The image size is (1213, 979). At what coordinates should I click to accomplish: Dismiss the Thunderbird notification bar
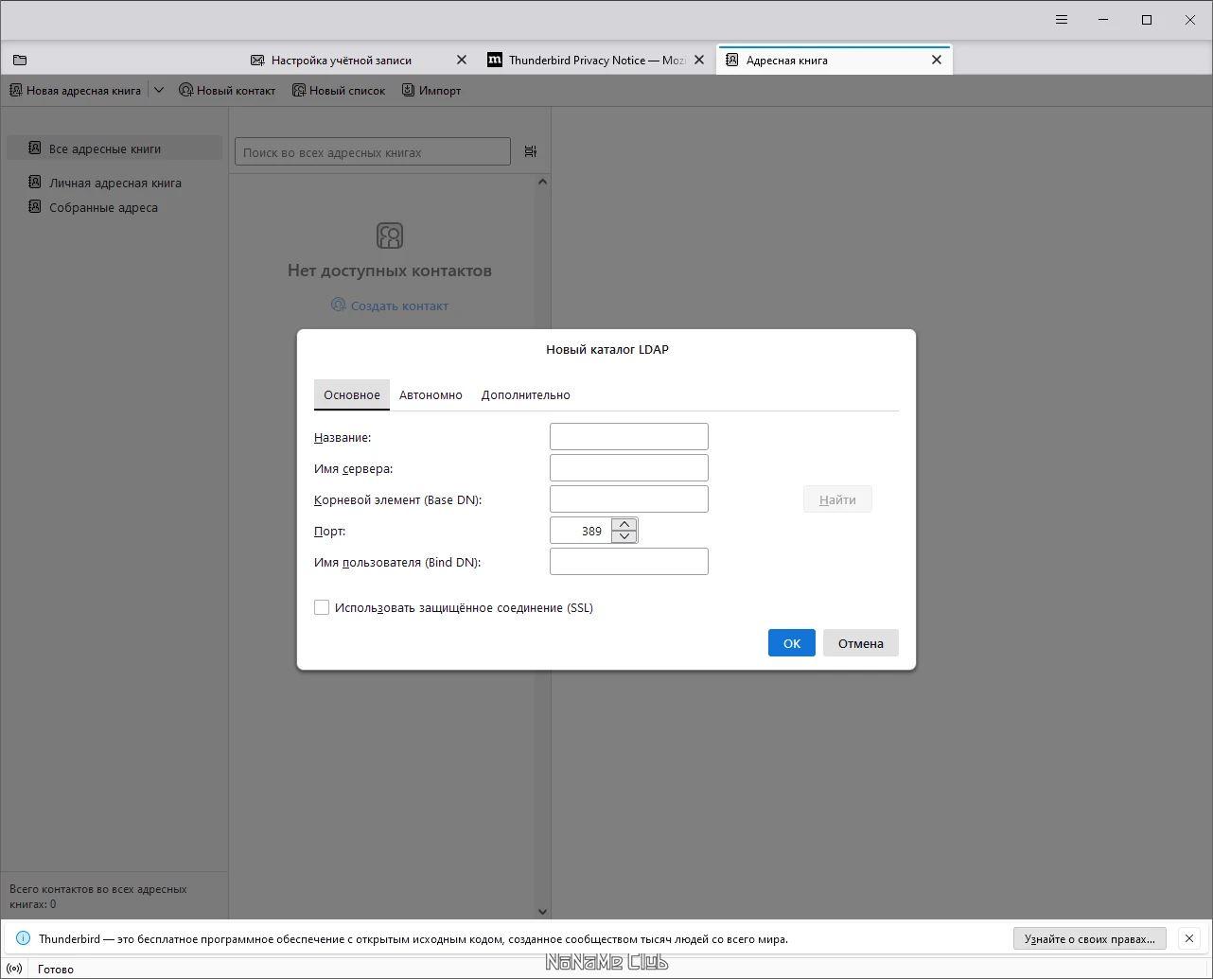coord(1189,938)
